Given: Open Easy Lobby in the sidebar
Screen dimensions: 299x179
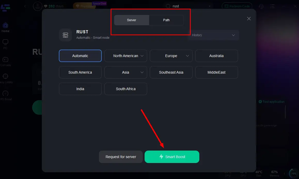Looking at the screenshot, I should [6, 79].
